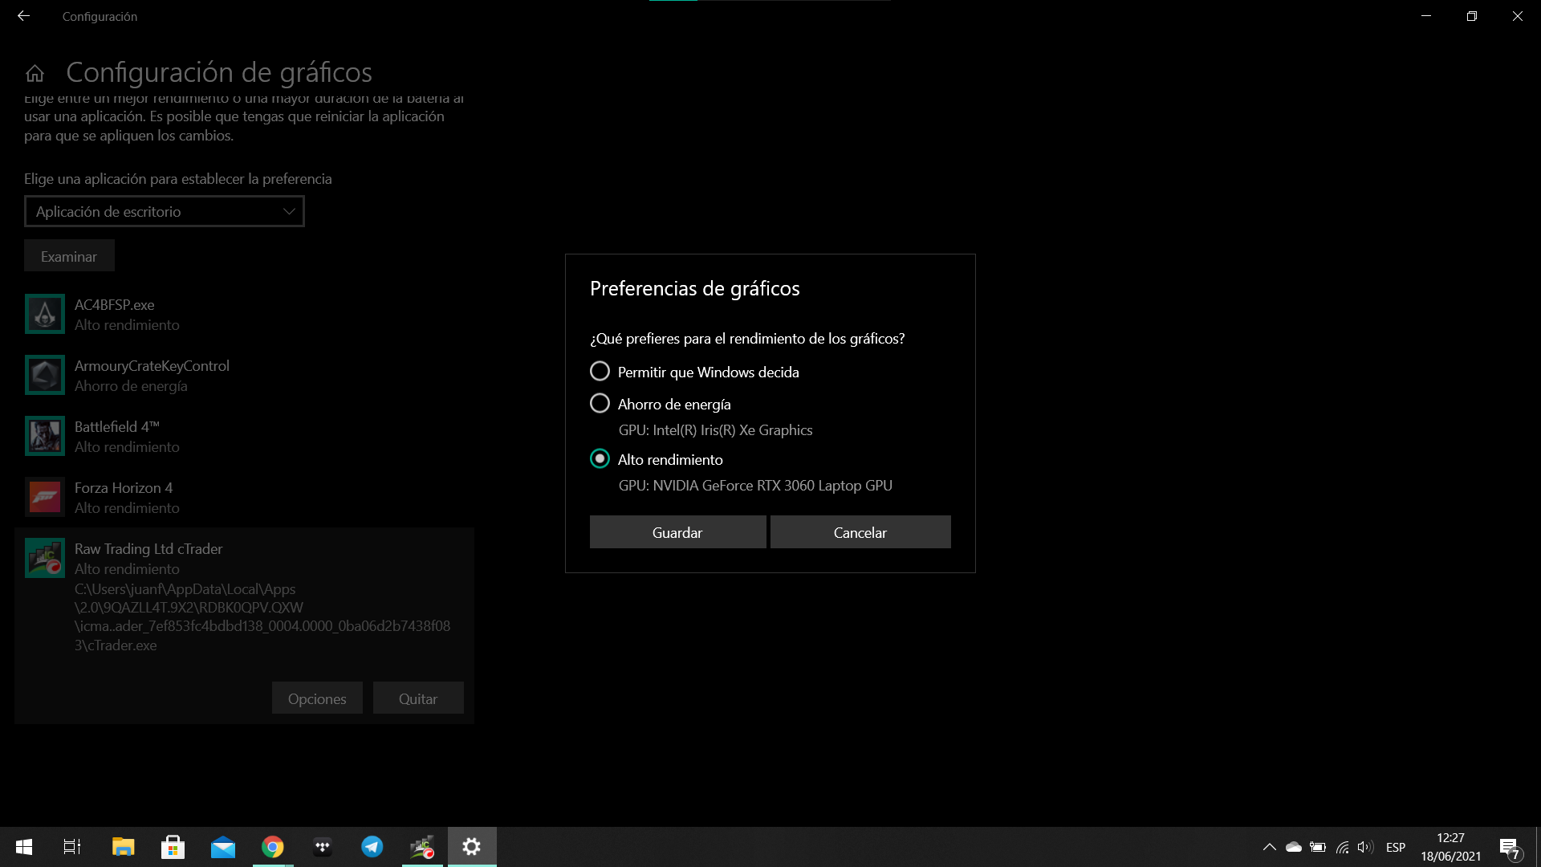Go back with the arrow icon

(x=23, y=16)
